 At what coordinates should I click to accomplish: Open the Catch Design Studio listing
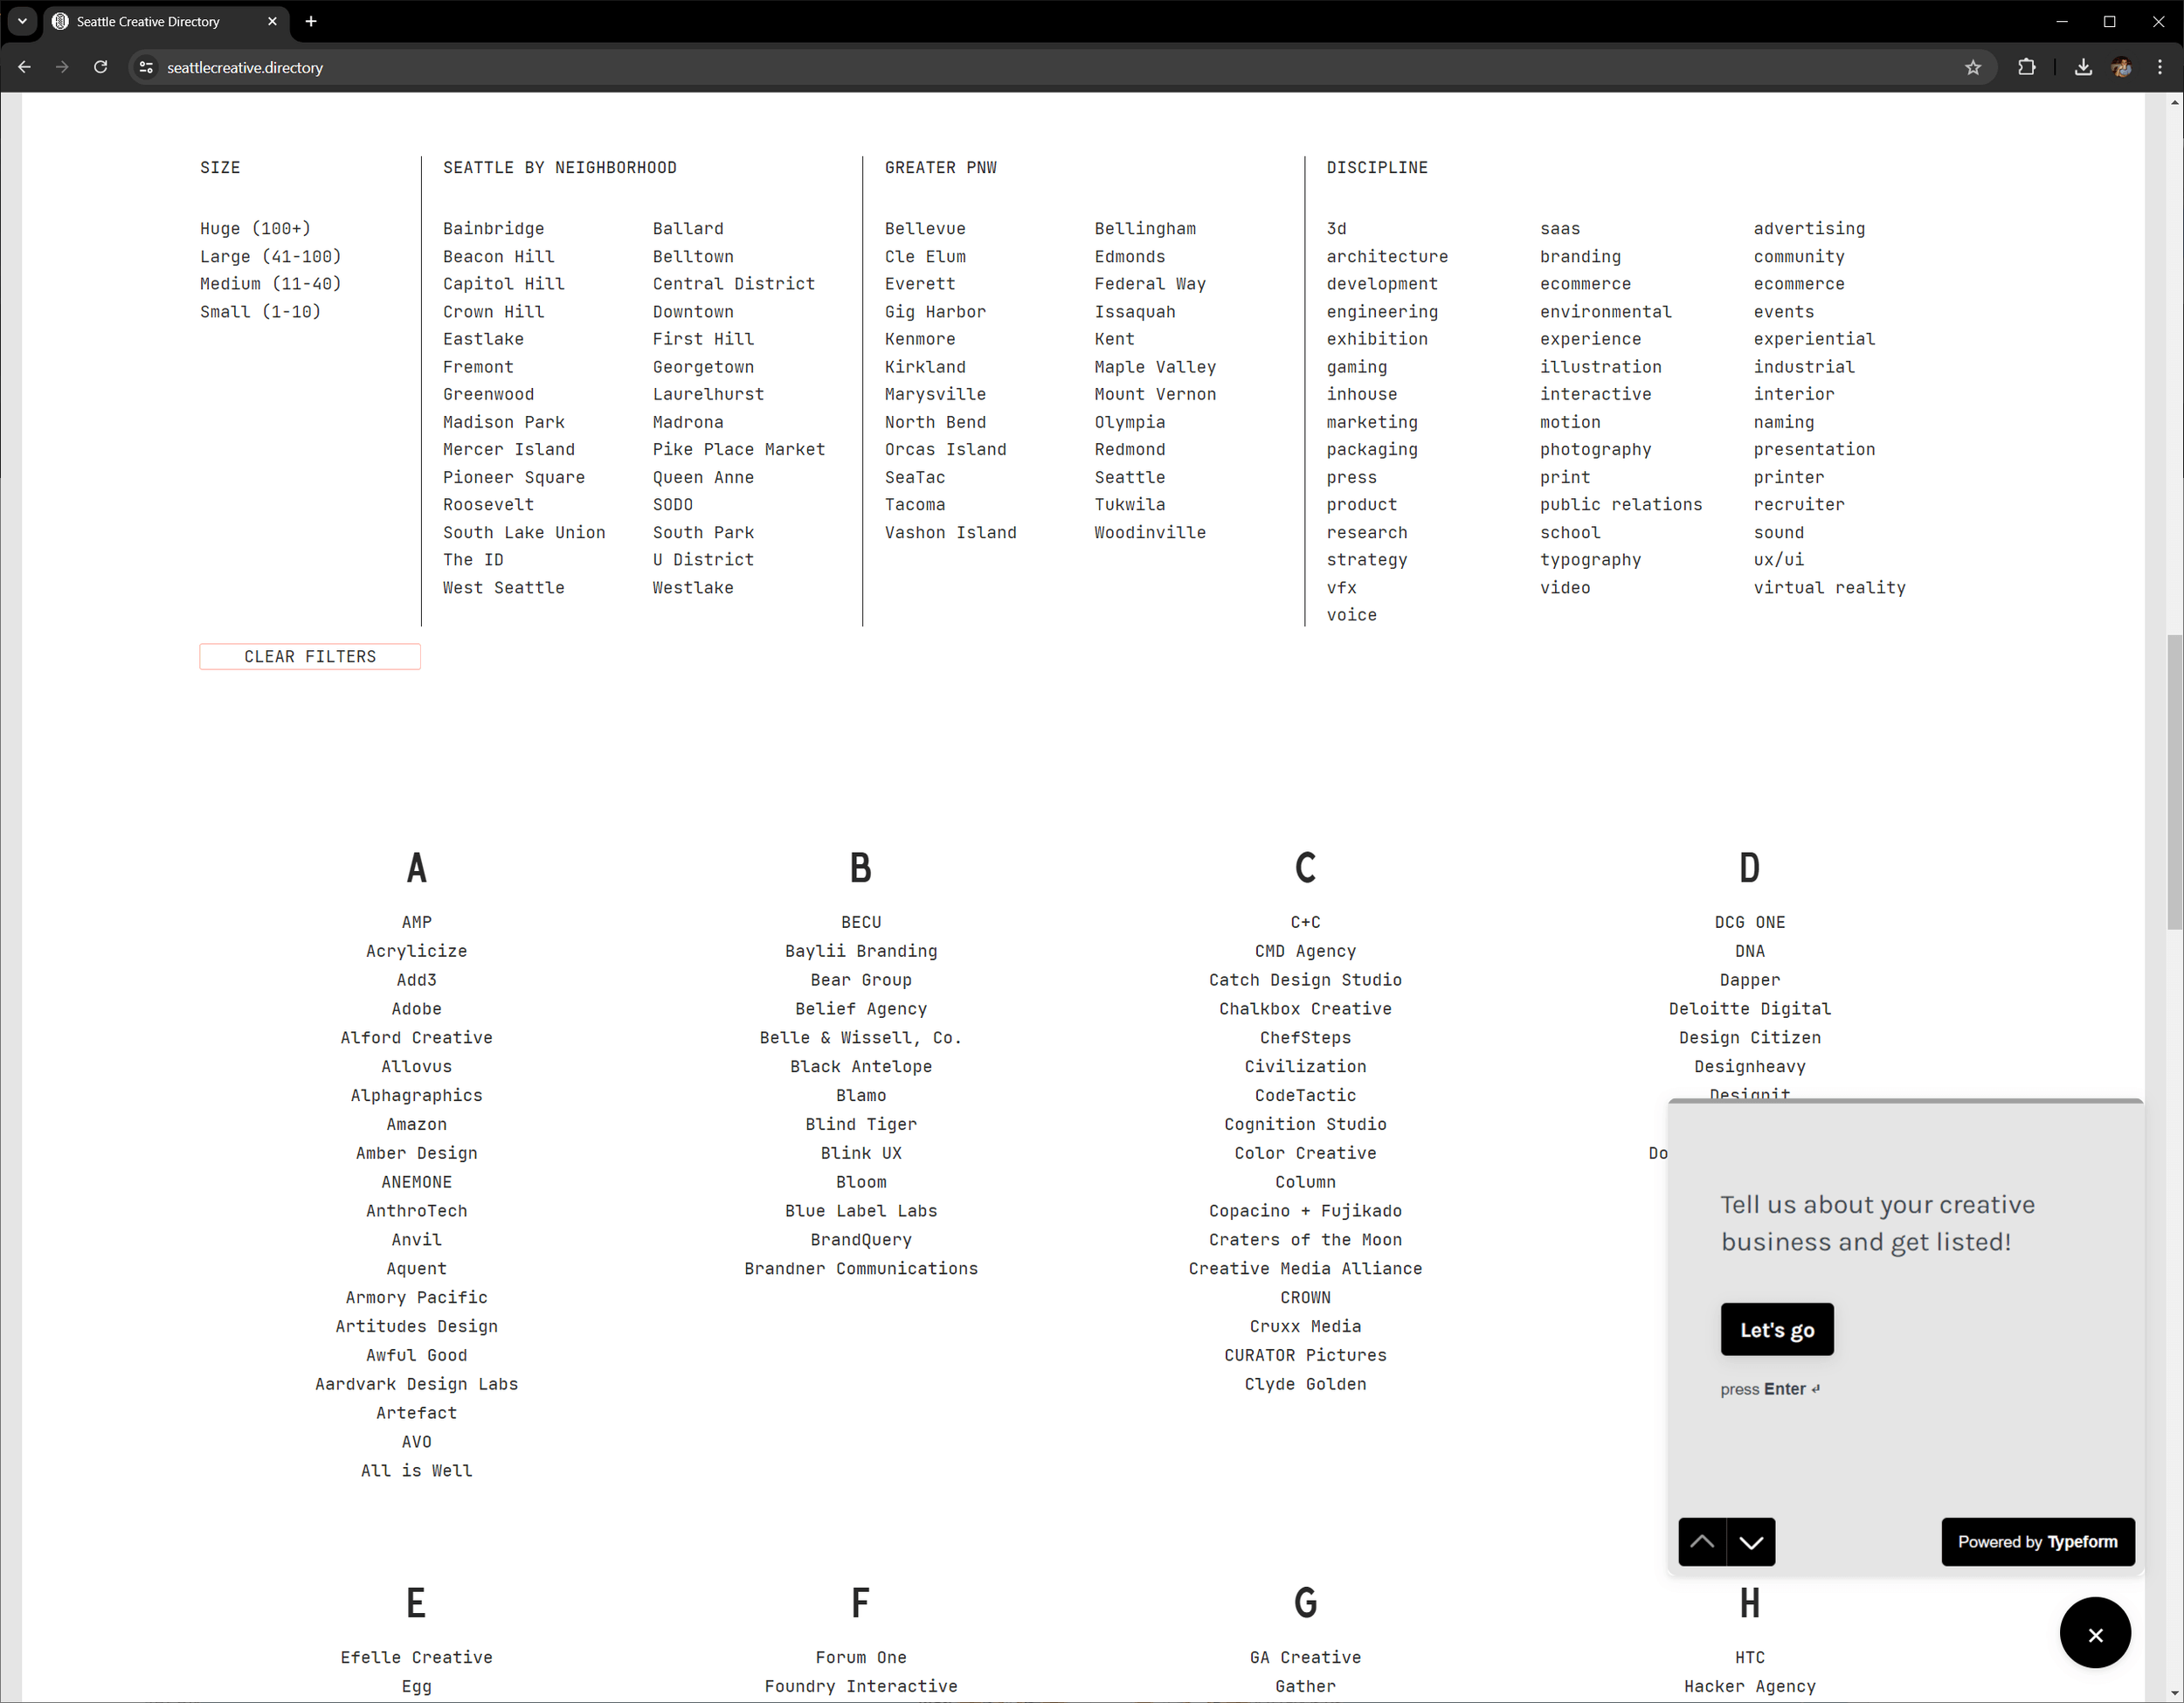tap(1305, 981)
